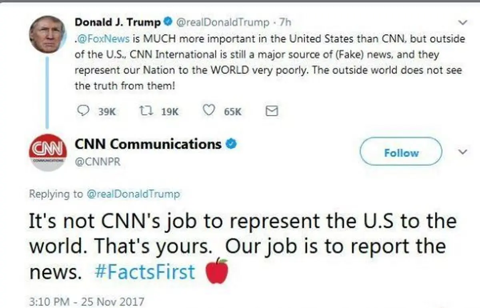480x308 pixels.
Task: Expand the Trump tweet options chevron
Action: [x=463, y=22]
